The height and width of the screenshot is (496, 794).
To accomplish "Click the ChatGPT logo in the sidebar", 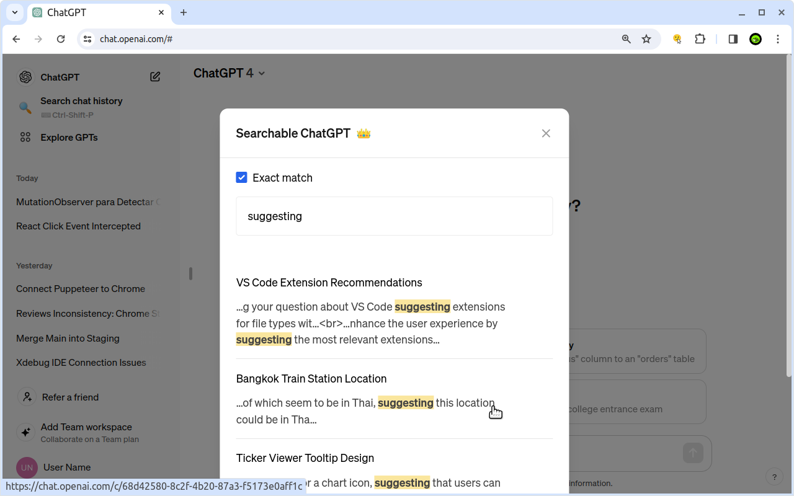I will click(25, 77).
